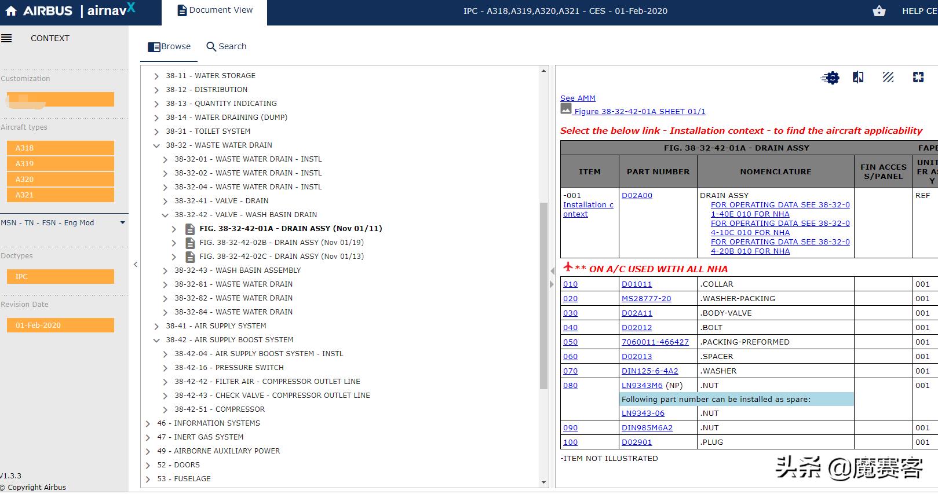The width and height of the screenshot is (938, 494).
Task: Select FIG. 38-32-42-02B DRAIN ASSY item
Action: tap(282, 243)
